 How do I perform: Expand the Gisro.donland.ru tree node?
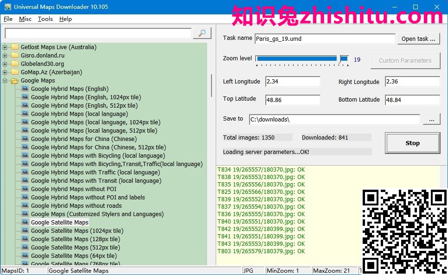tap(5, 56)
